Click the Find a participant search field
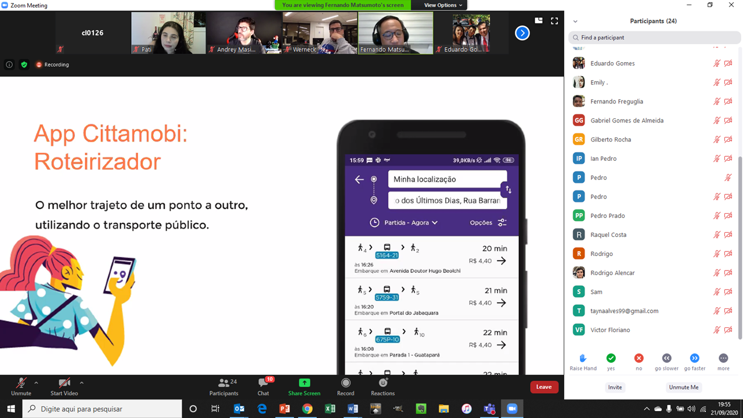The image size is (743, 418). pos(653,37)
